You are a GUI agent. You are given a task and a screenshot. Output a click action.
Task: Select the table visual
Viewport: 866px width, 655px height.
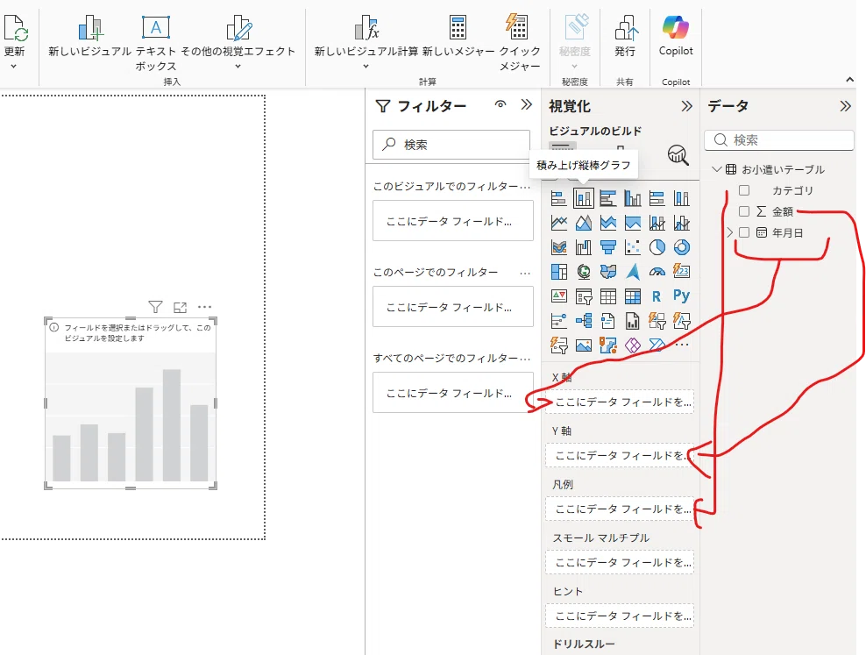pyautogui.click(x=608, y=296)
